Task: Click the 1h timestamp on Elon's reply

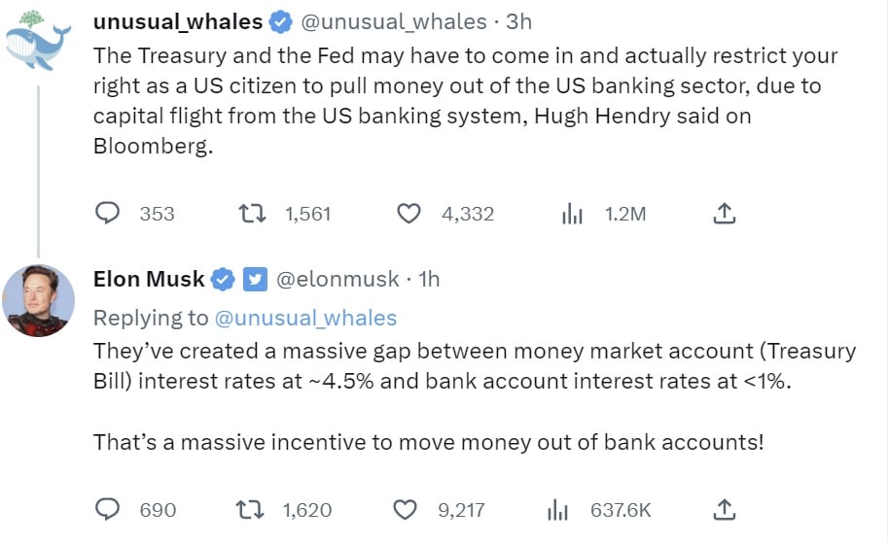Action: (x=429, y=280)
